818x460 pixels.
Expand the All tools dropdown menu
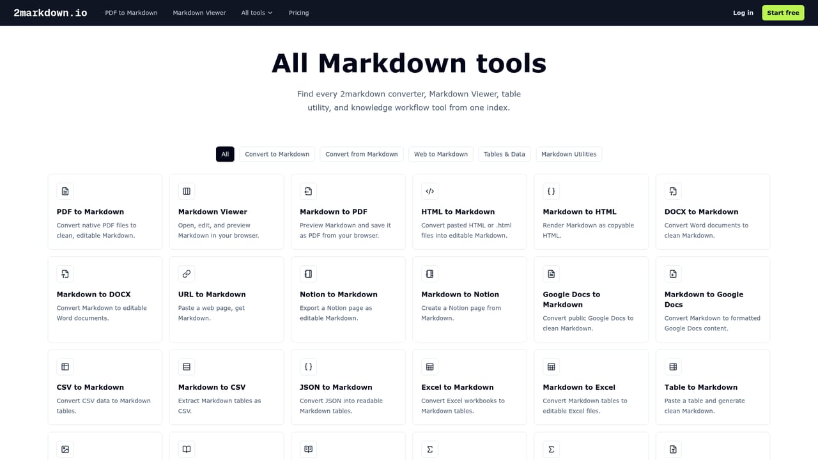(257, 13)
